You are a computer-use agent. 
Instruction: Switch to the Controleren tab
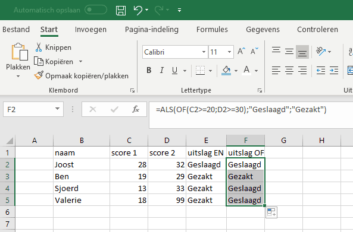pos(317,30)
